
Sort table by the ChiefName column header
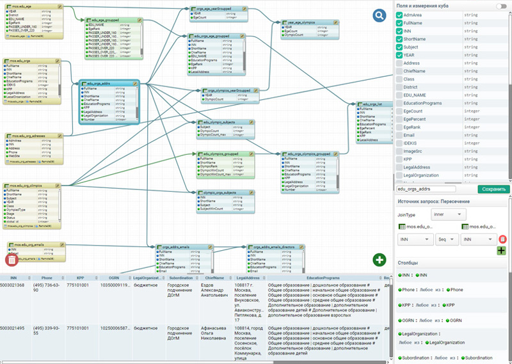[x=216, y=278]
